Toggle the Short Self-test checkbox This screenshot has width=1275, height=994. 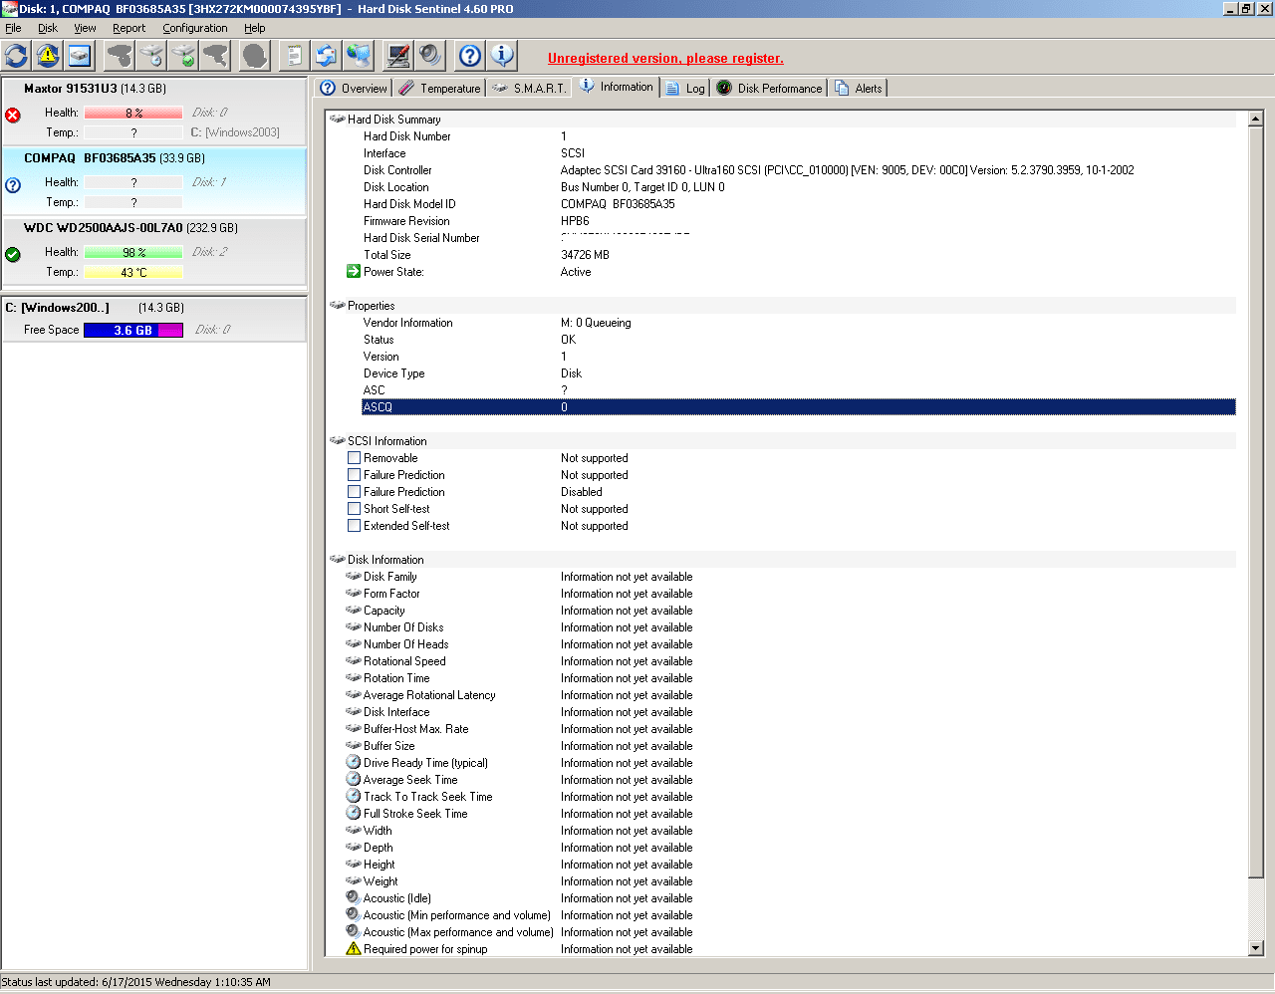pyautogui.click(x=354, y=509)
